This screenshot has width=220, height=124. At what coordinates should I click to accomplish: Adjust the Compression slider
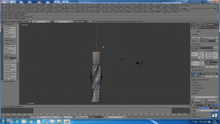click(205, 111)
